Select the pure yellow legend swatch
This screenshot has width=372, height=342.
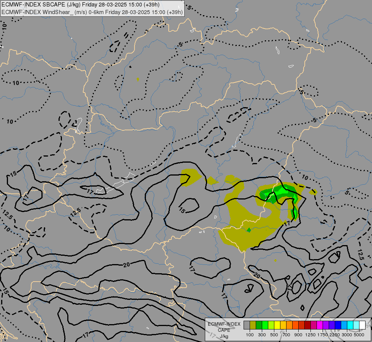pos(277,325)
